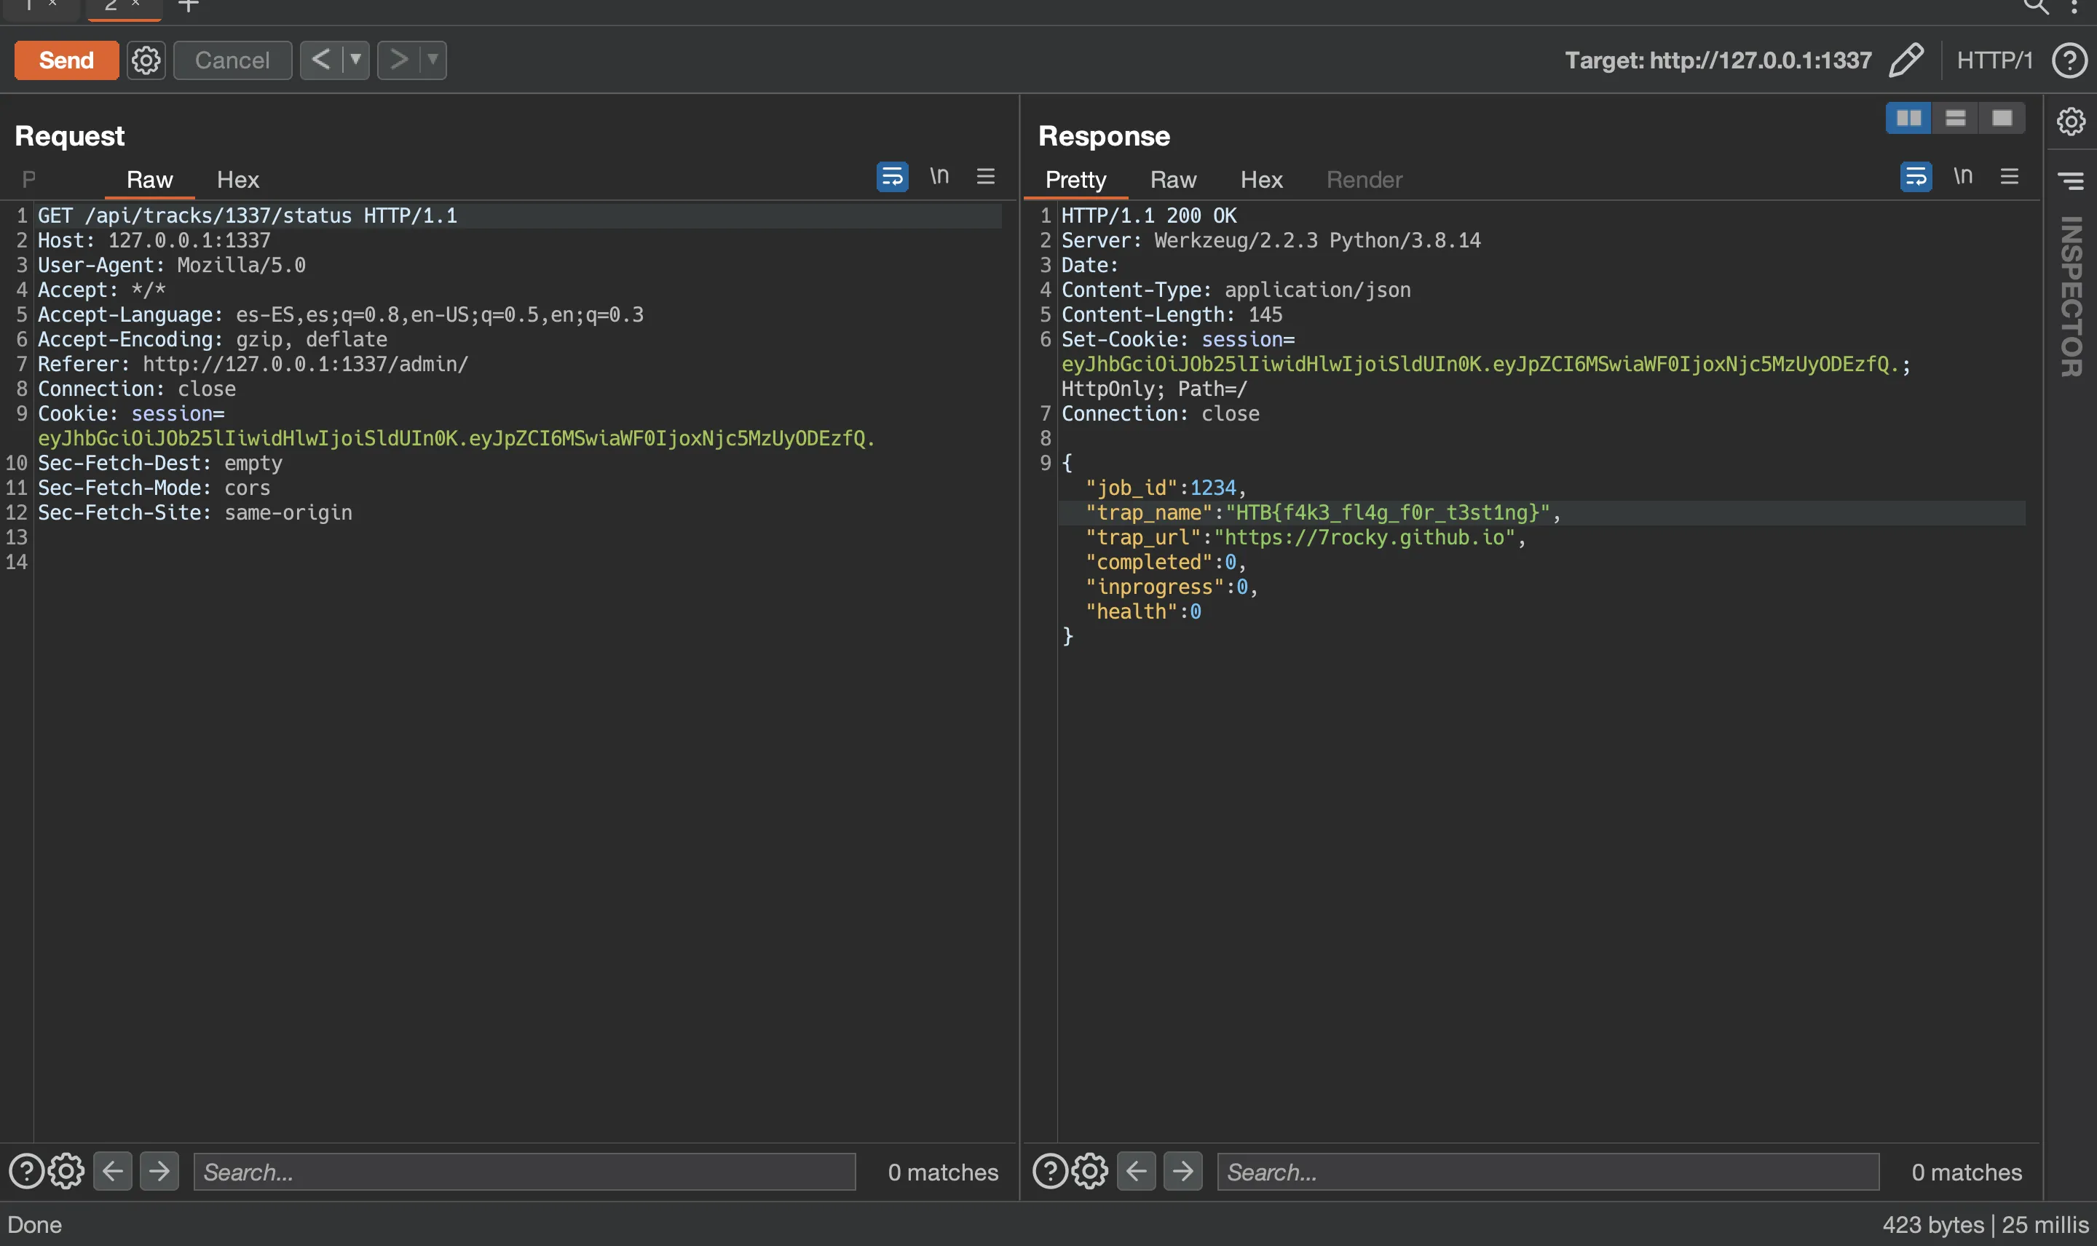
Task: Open the top-right kebab options menu
Action: click(x=2074, y=7)
